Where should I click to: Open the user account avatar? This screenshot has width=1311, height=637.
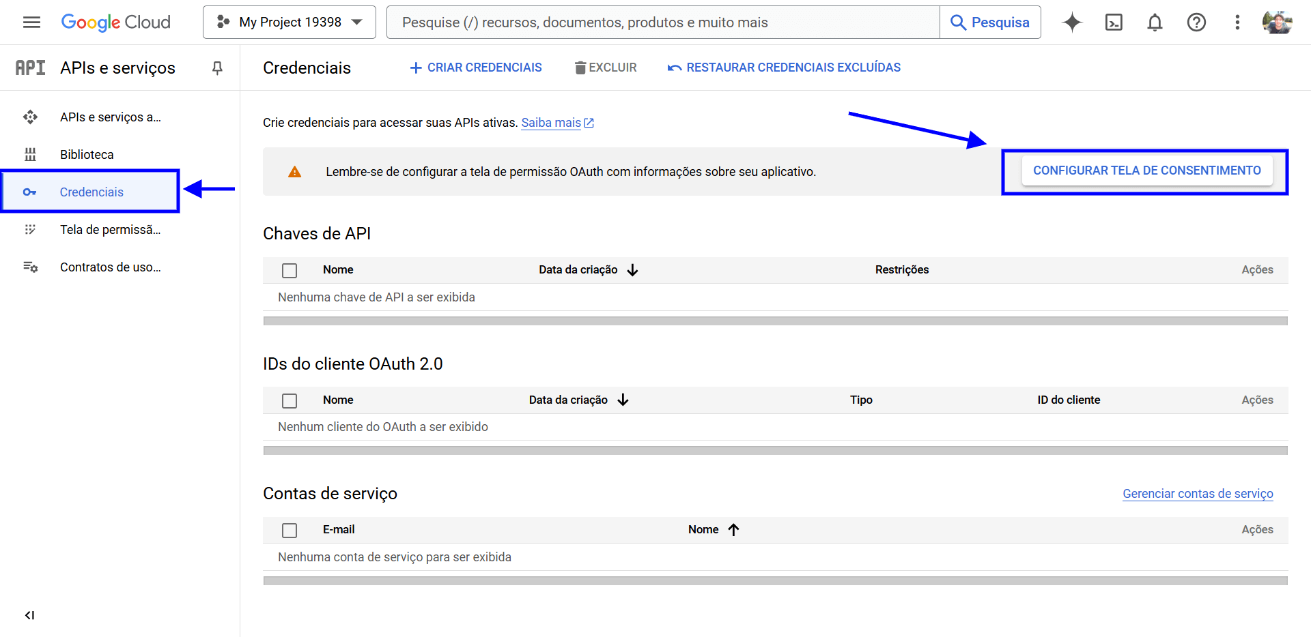pos(1277,23)
